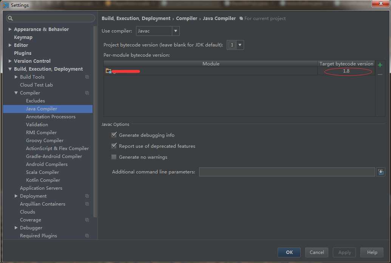
Task: Click the settings tree vertical scrollbar
Action: pyautogui.click(x=95, y=122)
